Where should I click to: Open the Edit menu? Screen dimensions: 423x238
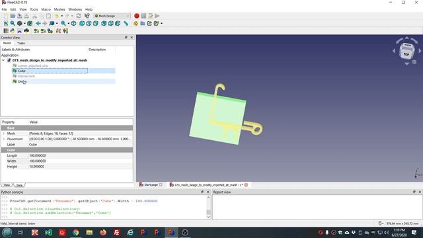13,9
